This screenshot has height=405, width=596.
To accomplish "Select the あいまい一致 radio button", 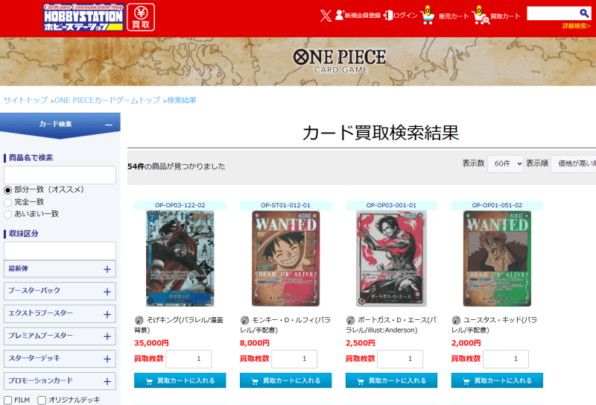I will (7, 214).
